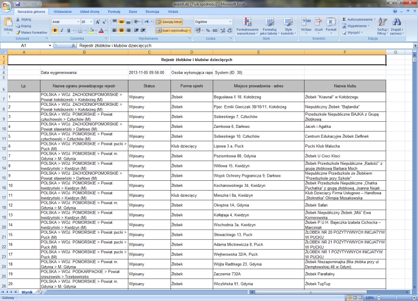The width and height of the screenshot is (418, 301).
Task: Switch to Widok ribbon tab
Action: pos(173,12)
